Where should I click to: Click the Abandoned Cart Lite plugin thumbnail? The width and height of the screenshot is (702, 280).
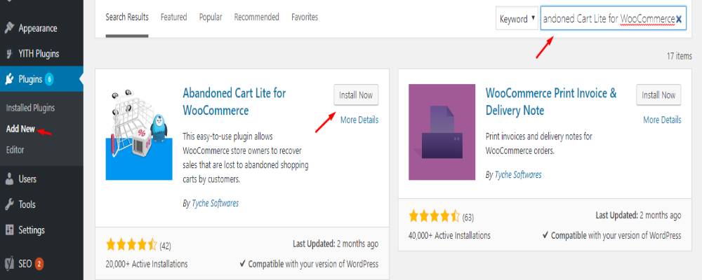point(140,133)
